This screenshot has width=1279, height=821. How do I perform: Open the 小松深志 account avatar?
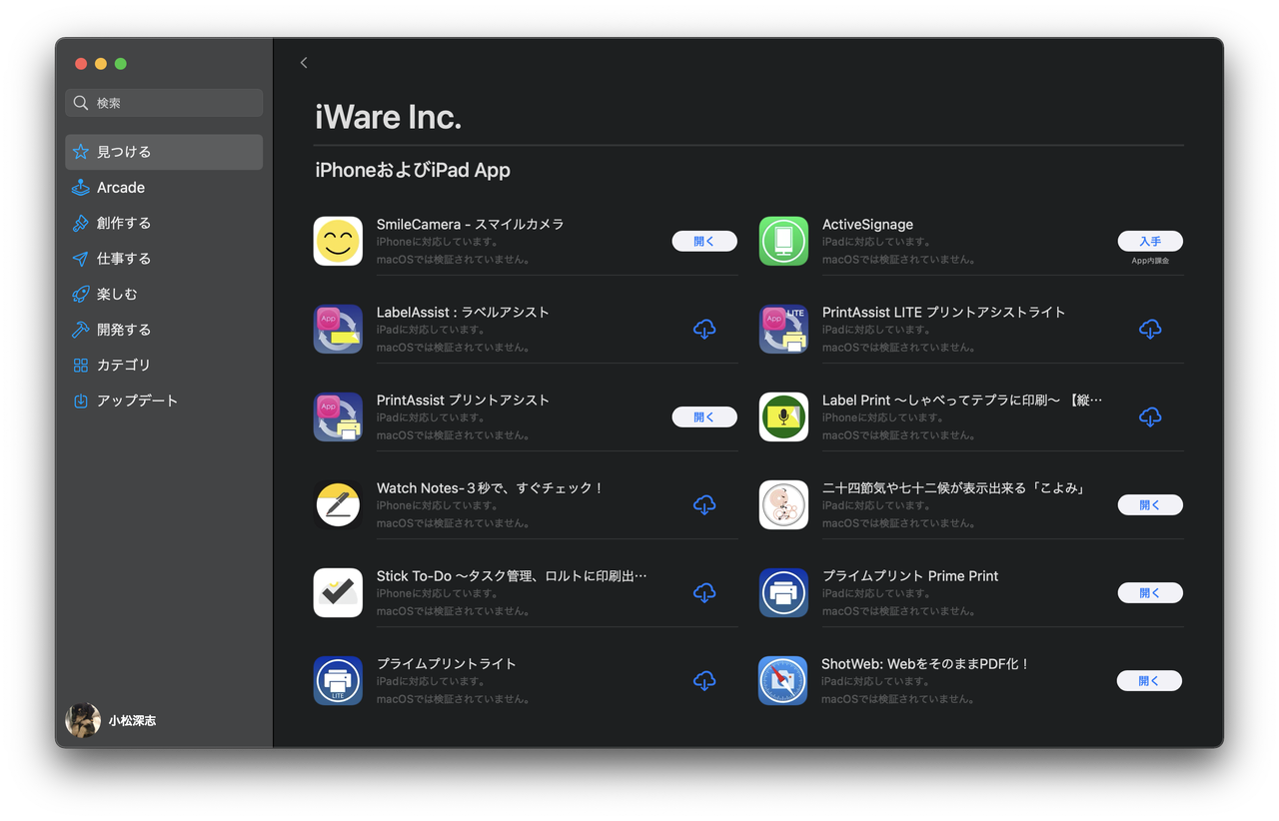(83, 720)
